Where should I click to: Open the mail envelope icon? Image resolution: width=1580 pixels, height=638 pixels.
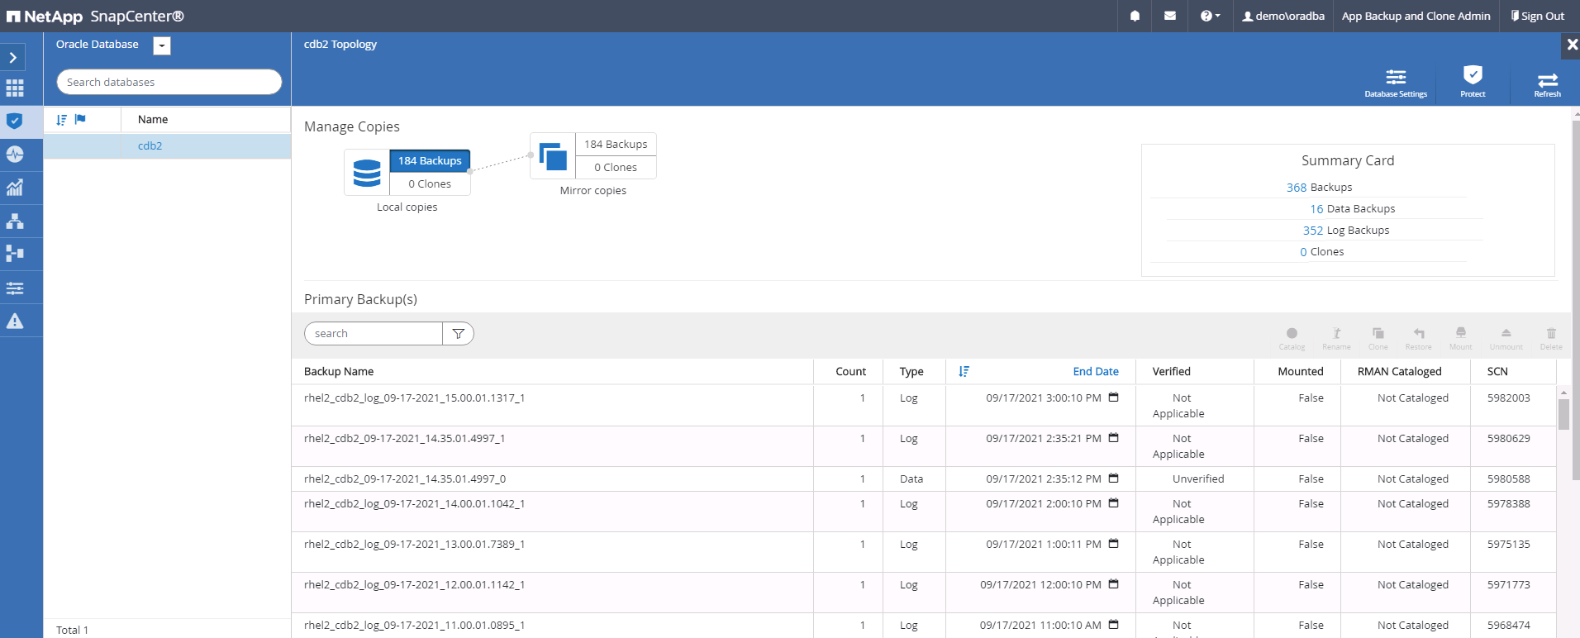click(1170, 16)
